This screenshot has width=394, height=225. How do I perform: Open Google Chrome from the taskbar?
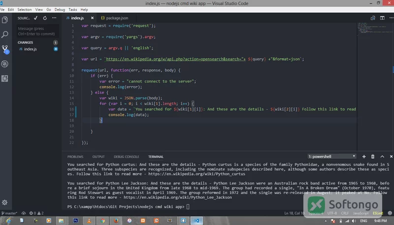pyautogui.click(x=102, y=221)
